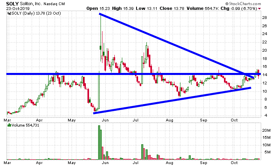Screen dimensions: 277x166
Task: Click the red down arrow after Chg percentage
Action: coord(259,9)
